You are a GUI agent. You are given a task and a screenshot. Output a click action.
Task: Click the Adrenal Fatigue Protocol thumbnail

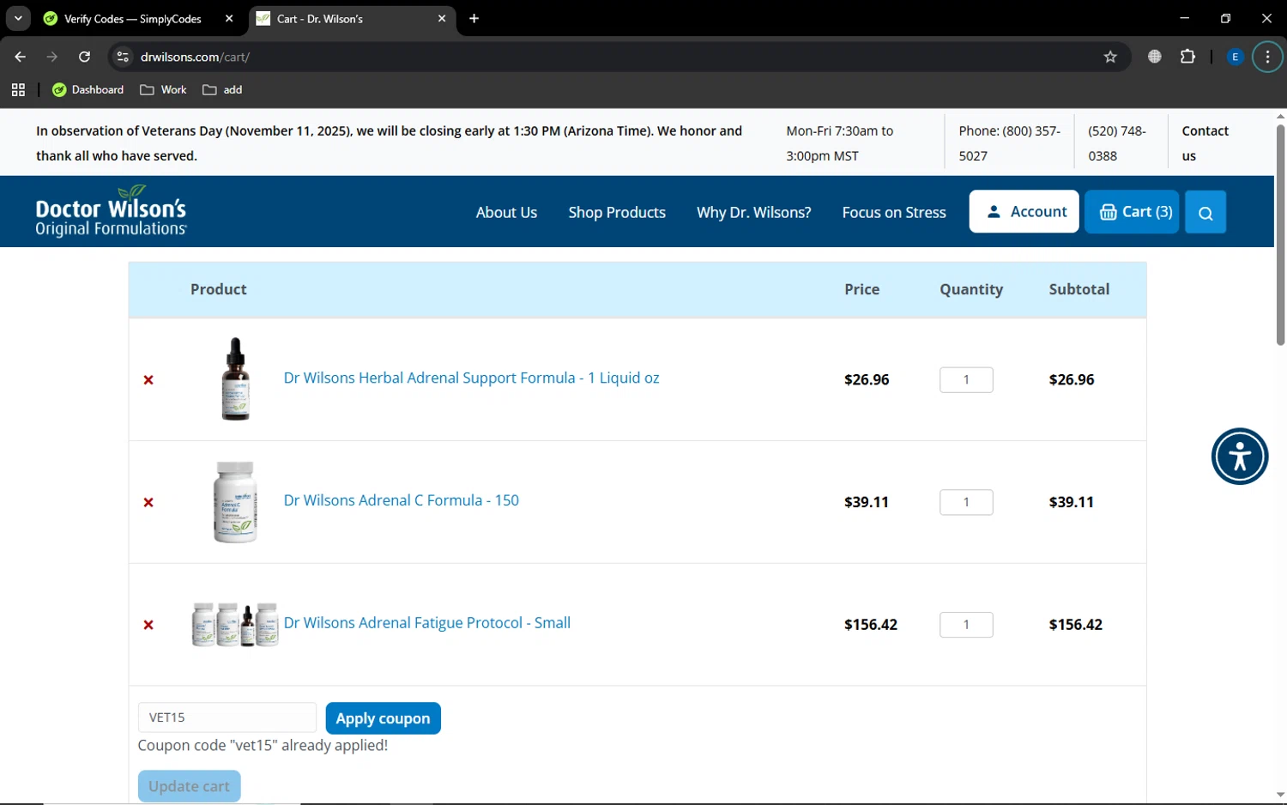click(x=235, y=624)
